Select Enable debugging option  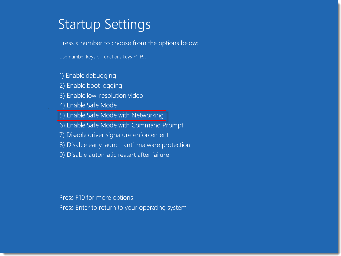pyautogui.click(x=87, y=75)
